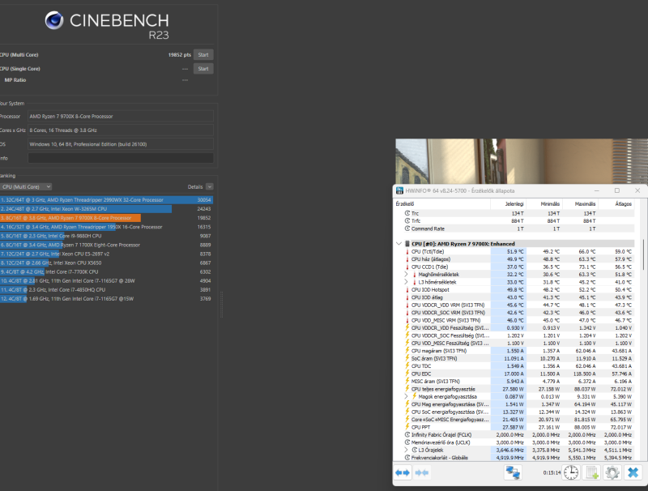Click the Minimális column header
This screenshot has height=491, width=648.
(x=544, y=203)
